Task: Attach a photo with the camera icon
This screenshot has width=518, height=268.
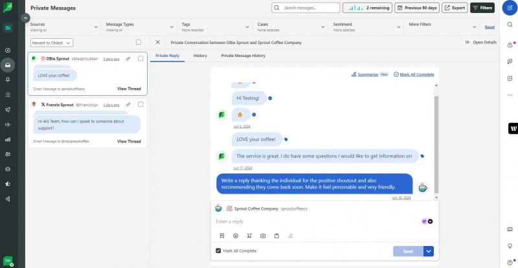Action: coord(263,236)
